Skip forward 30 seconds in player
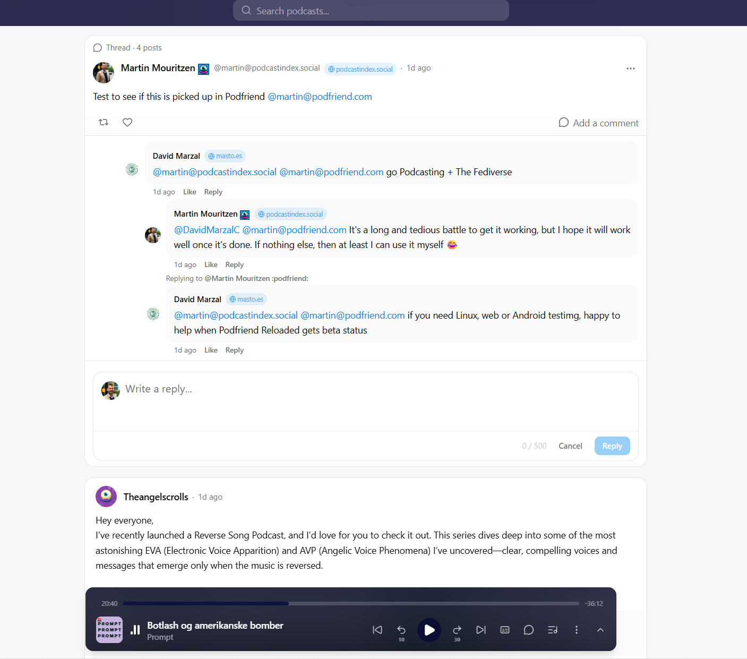The width and height of the screenshot is (747, 659). point(457,630)
